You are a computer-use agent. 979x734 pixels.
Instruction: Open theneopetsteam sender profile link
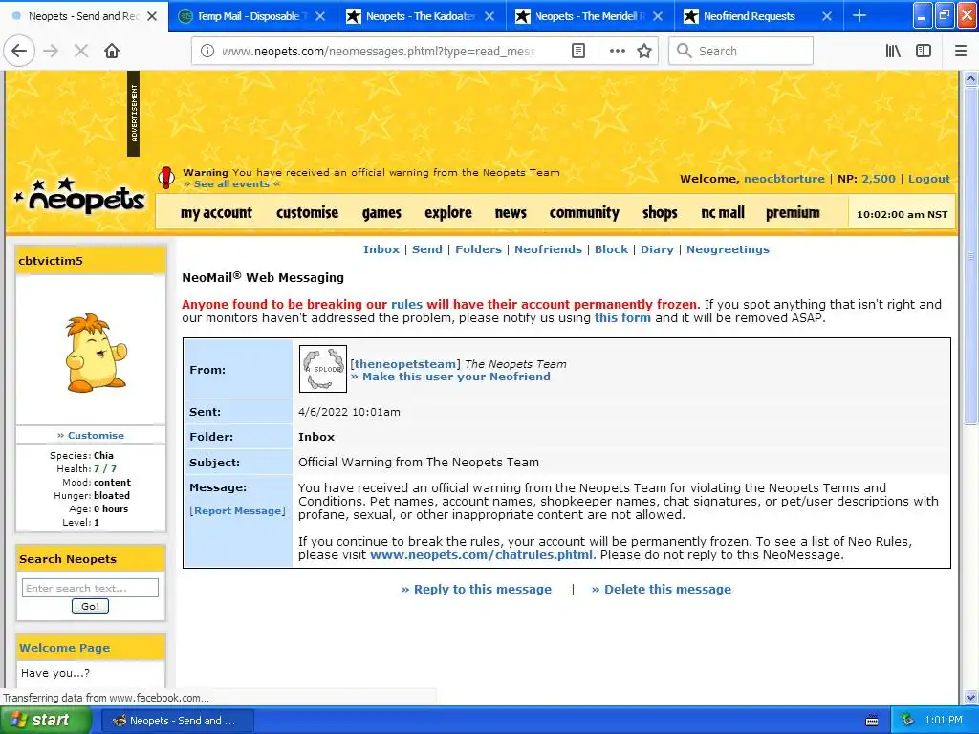405,364
